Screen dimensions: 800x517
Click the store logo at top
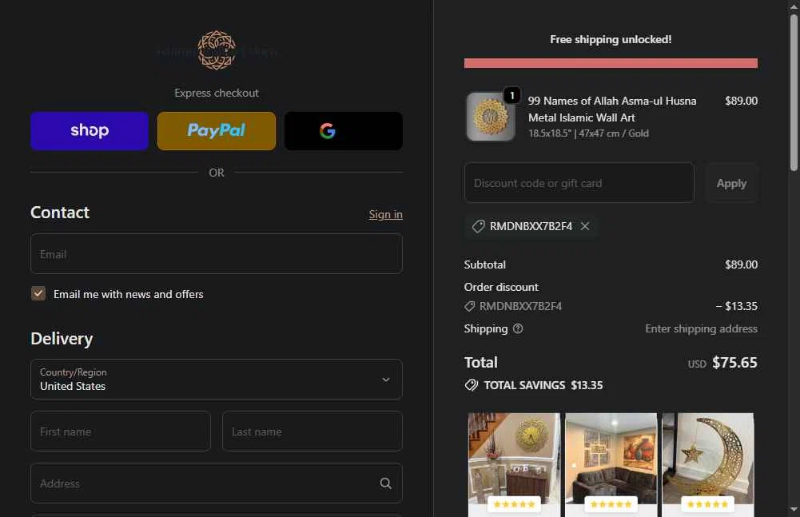click(x=217, y=50)
